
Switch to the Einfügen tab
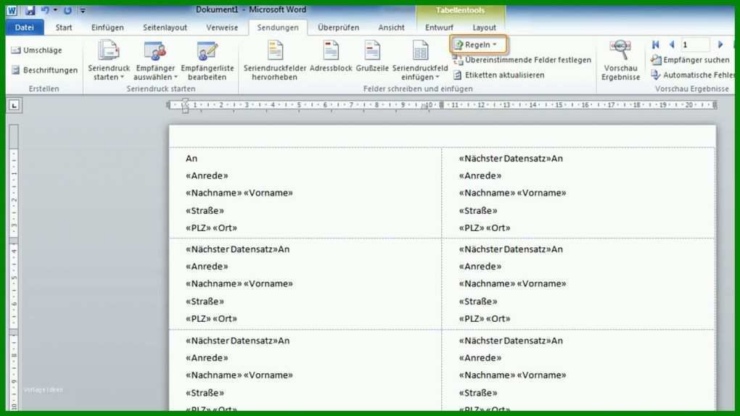pos(107,28)
